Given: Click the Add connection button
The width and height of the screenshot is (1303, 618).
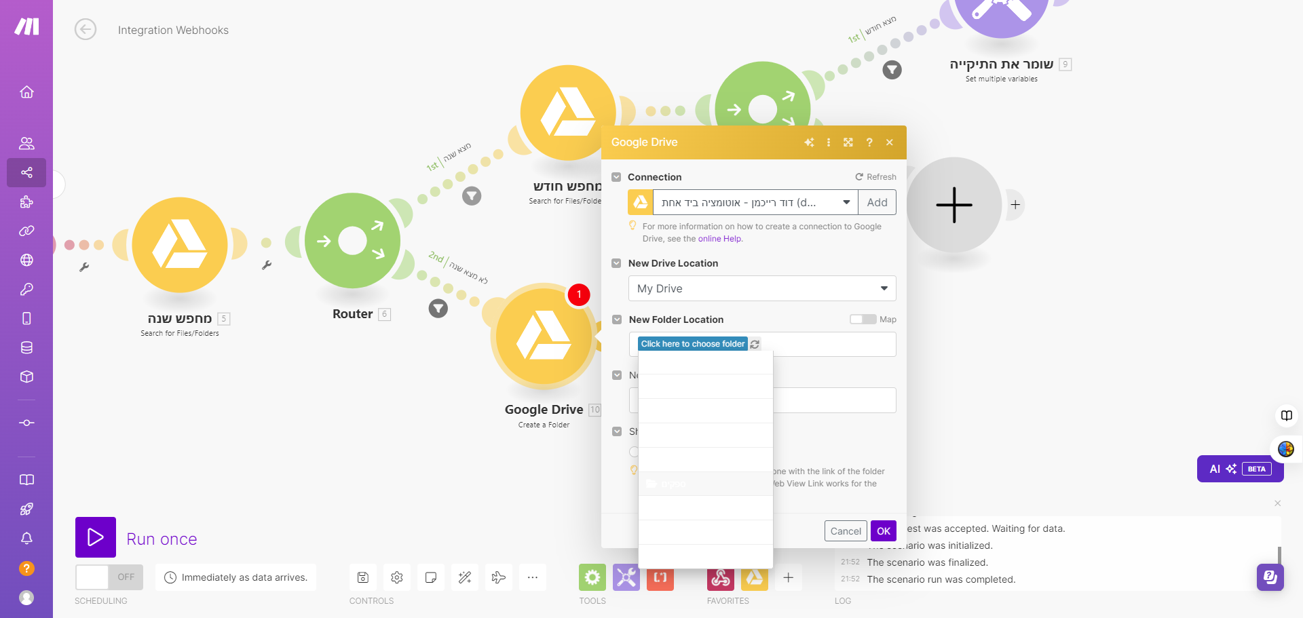Looking at the screenshot, I should pyautogui.click(x=877, y=202).
